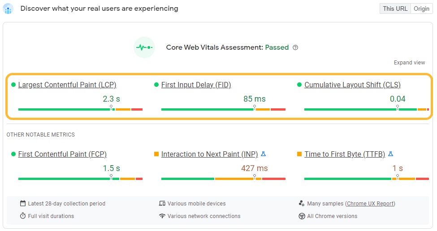Expand view of the metrics
Image resolution: width=437 pixels, height=231 pixels.
[409, 63]
